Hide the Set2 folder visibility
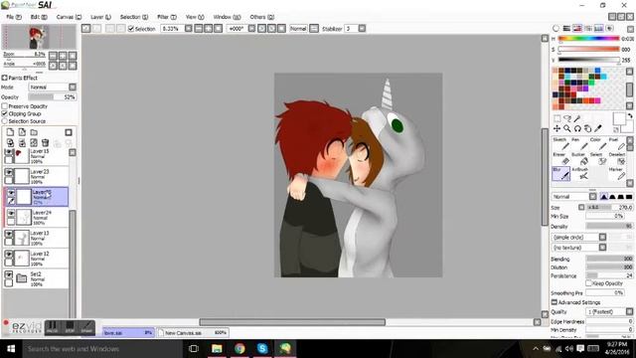636x358 pixels. click(x=9, y=274)
